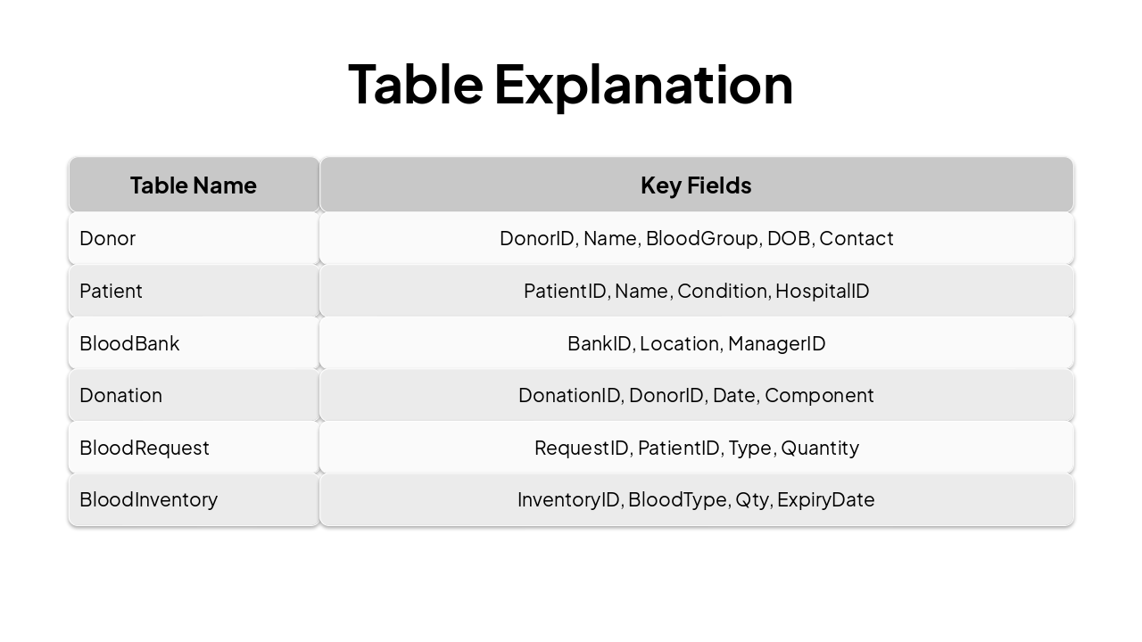
Task: Click the Donation row's key fields cell
Action: pyautogui.click(x=696, y=395)
